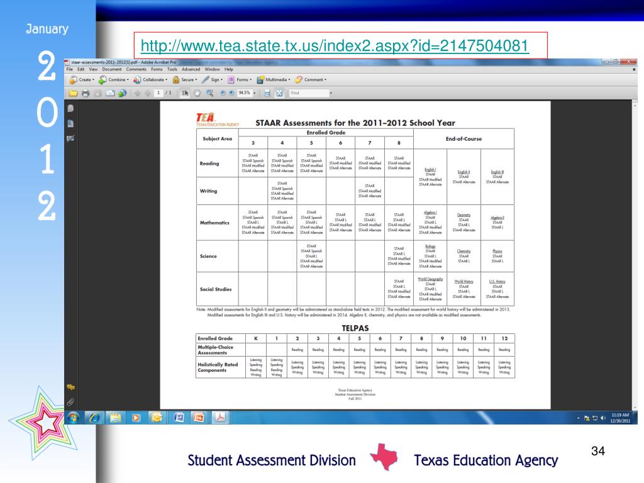The width and height of the screenshot is (644, 483).
Task: Click the zoom percentage field
Action: [x=245, y=93]
